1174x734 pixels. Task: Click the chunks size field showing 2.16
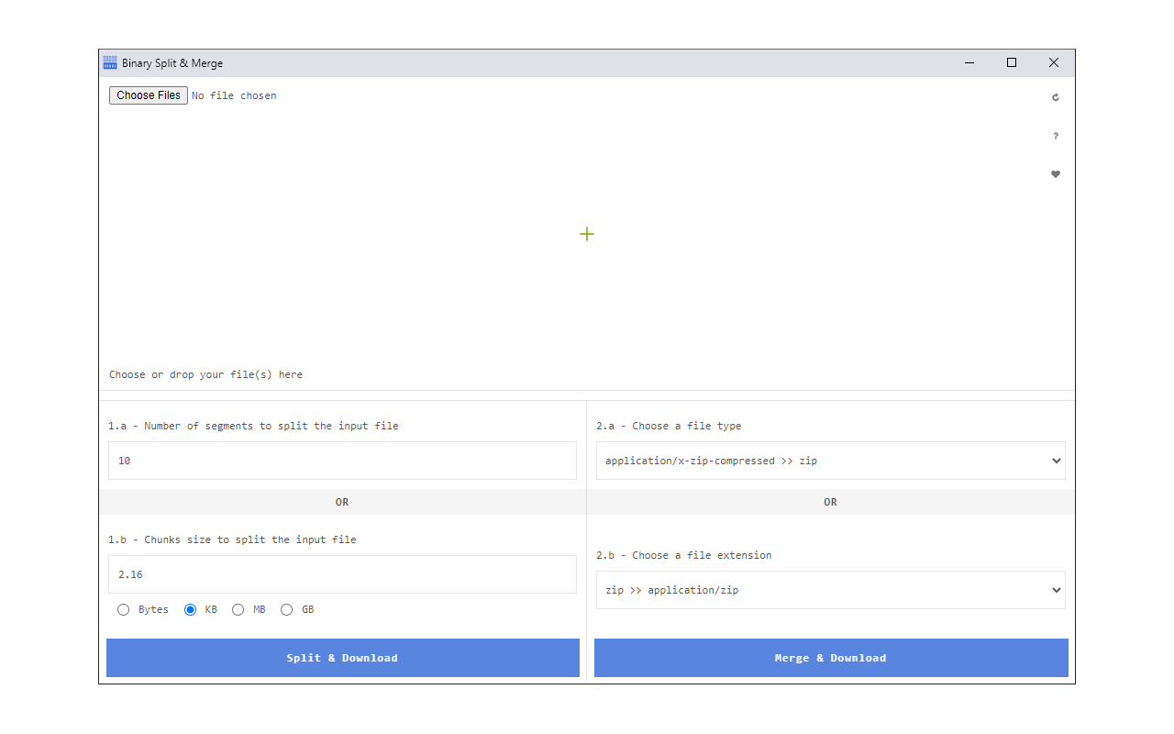342,574
